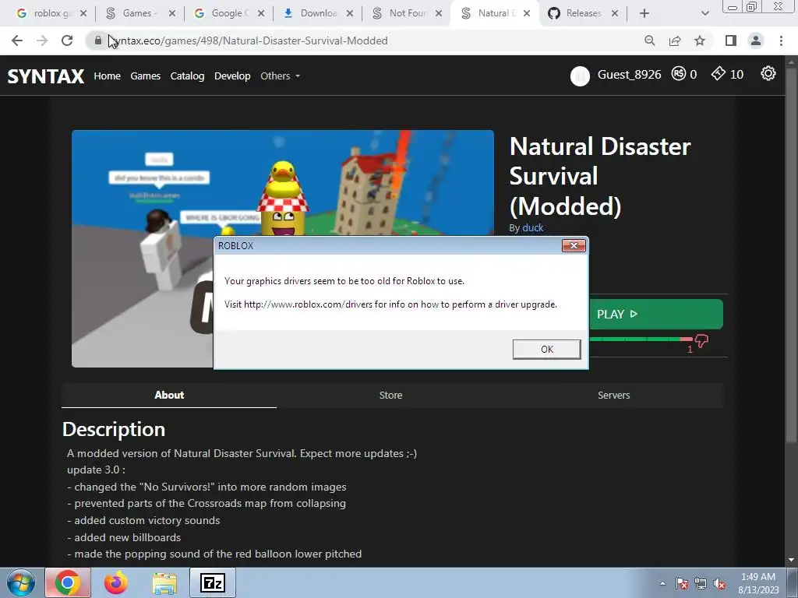Open the Chrome profile avatar icon

(756, 40)
